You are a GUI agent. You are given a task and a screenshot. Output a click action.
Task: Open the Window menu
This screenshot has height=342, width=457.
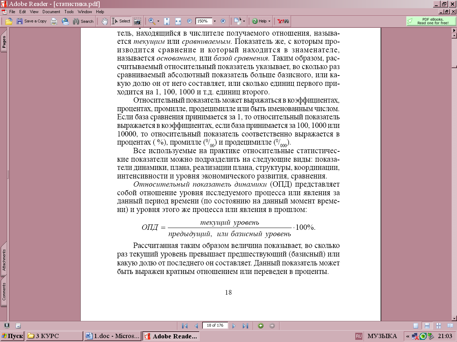pyautogui.click(x=85, y=12)
